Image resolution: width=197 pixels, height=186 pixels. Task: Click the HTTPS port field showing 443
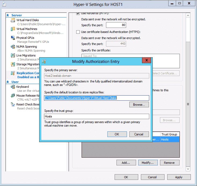(116, 44)
